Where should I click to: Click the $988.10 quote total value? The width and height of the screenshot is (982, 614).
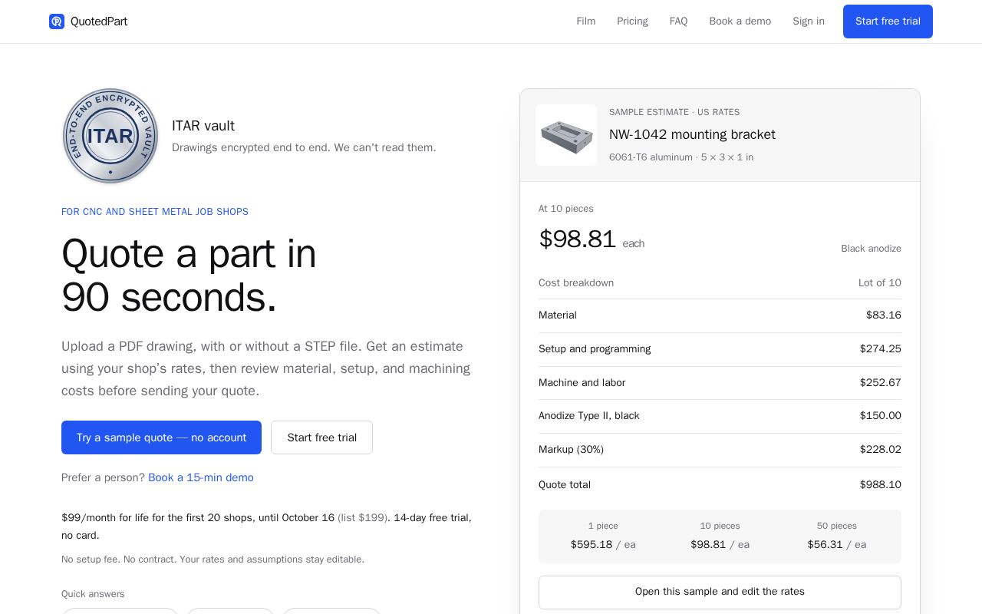880,485
